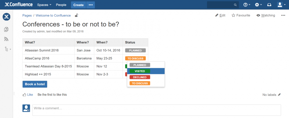Open the notifications inbox tray icon
The width and height of the screenshot is (289, 118).
269,5
